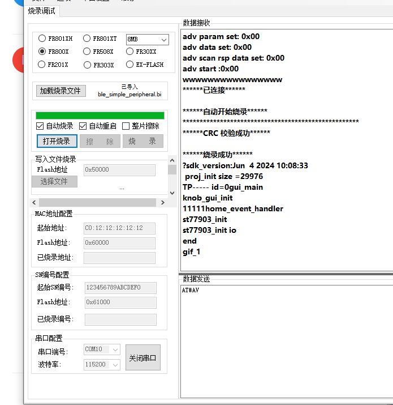Choose the EX-FLASH radio option
Screen dimensions: 393x405
[x=130, y=65]
